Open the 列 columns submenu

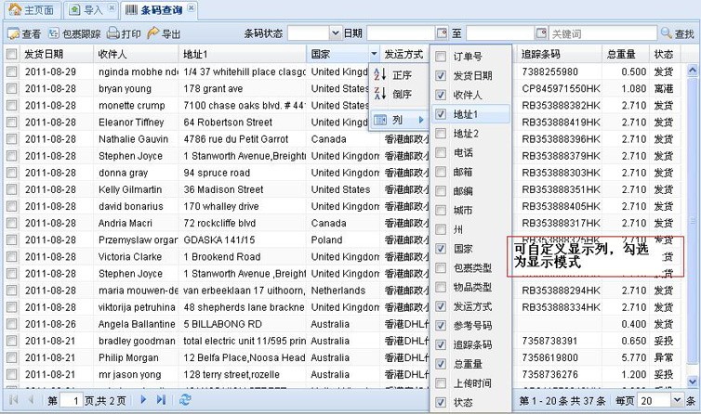click(398, 120)
